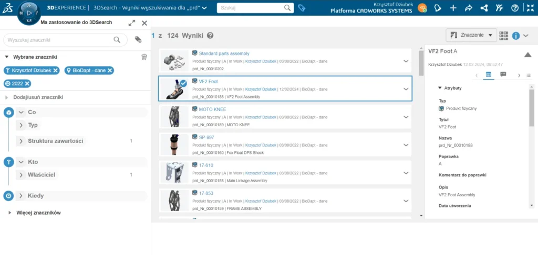Expand the Właściciel facet
The image size is (538, 255).
pyautogui.click(x=21, y=175)
